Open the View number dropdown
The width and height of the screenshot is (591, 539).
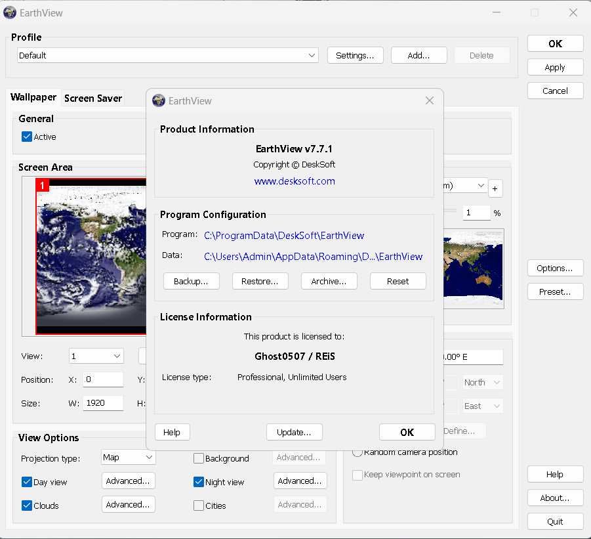(x=96, y=356)
